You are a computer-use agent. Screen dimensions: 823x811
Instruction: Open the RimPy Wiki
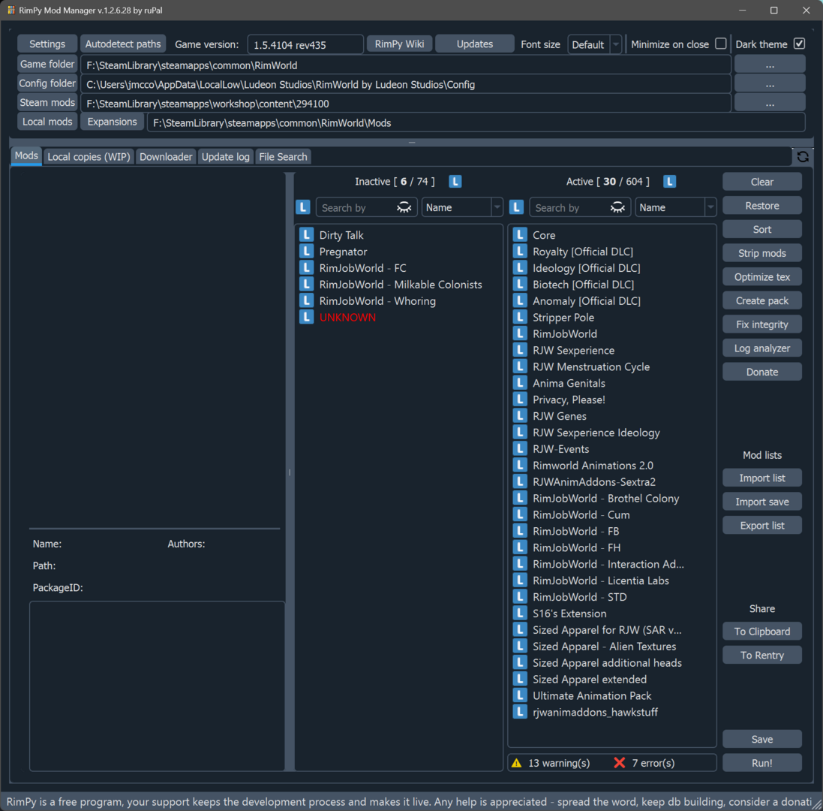point(399,44)
